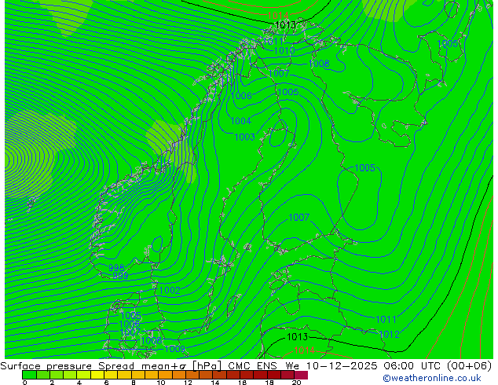Click the legend scale value 14
Screen dimensions: 498x385
(215, 383)
